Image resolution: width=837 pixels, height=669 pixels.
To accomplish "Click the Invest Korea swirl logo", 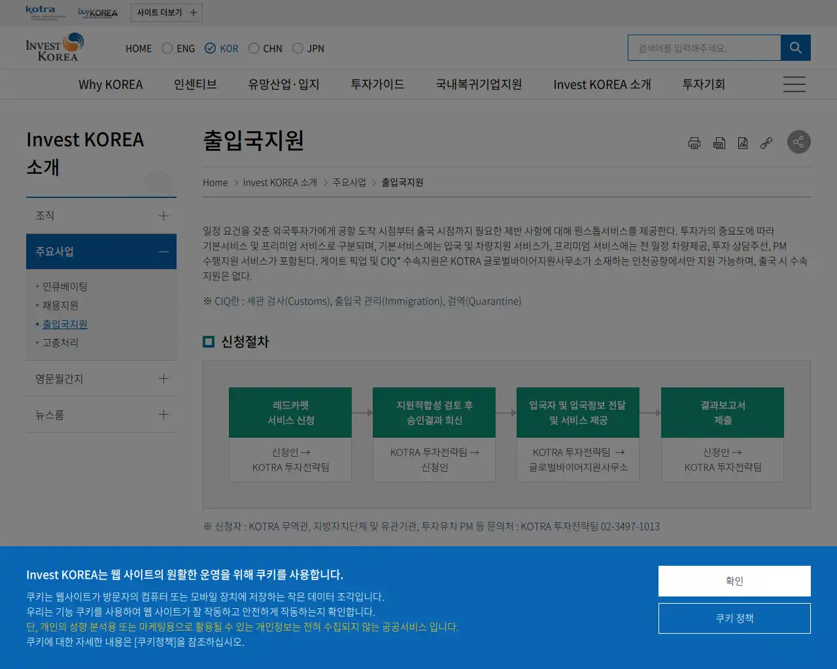I will tap(55, 47).
